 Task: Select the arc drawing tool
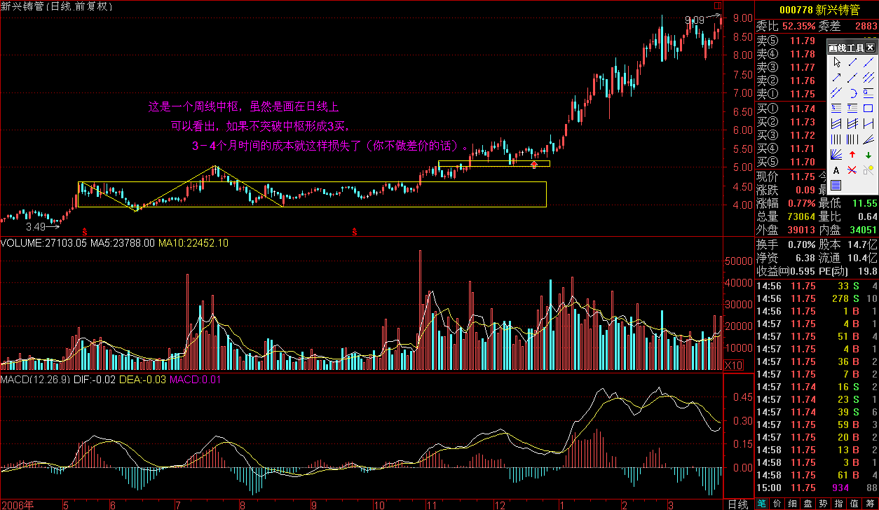pyautogui.click(x=852, y=92)
